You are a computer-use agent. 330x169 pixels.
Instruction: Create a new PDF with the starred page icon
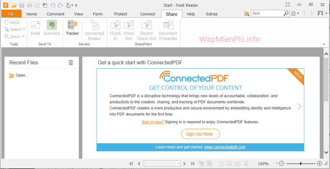[x=45, y=5]
